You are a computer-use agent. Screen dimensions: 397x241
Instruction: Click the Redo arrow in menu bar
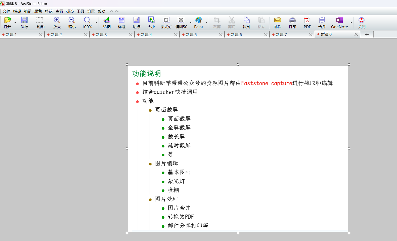point(117,11)
